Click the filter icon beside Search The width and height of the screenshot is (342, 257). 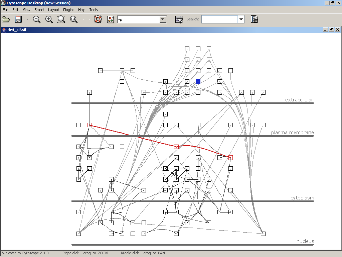point(179,19)
